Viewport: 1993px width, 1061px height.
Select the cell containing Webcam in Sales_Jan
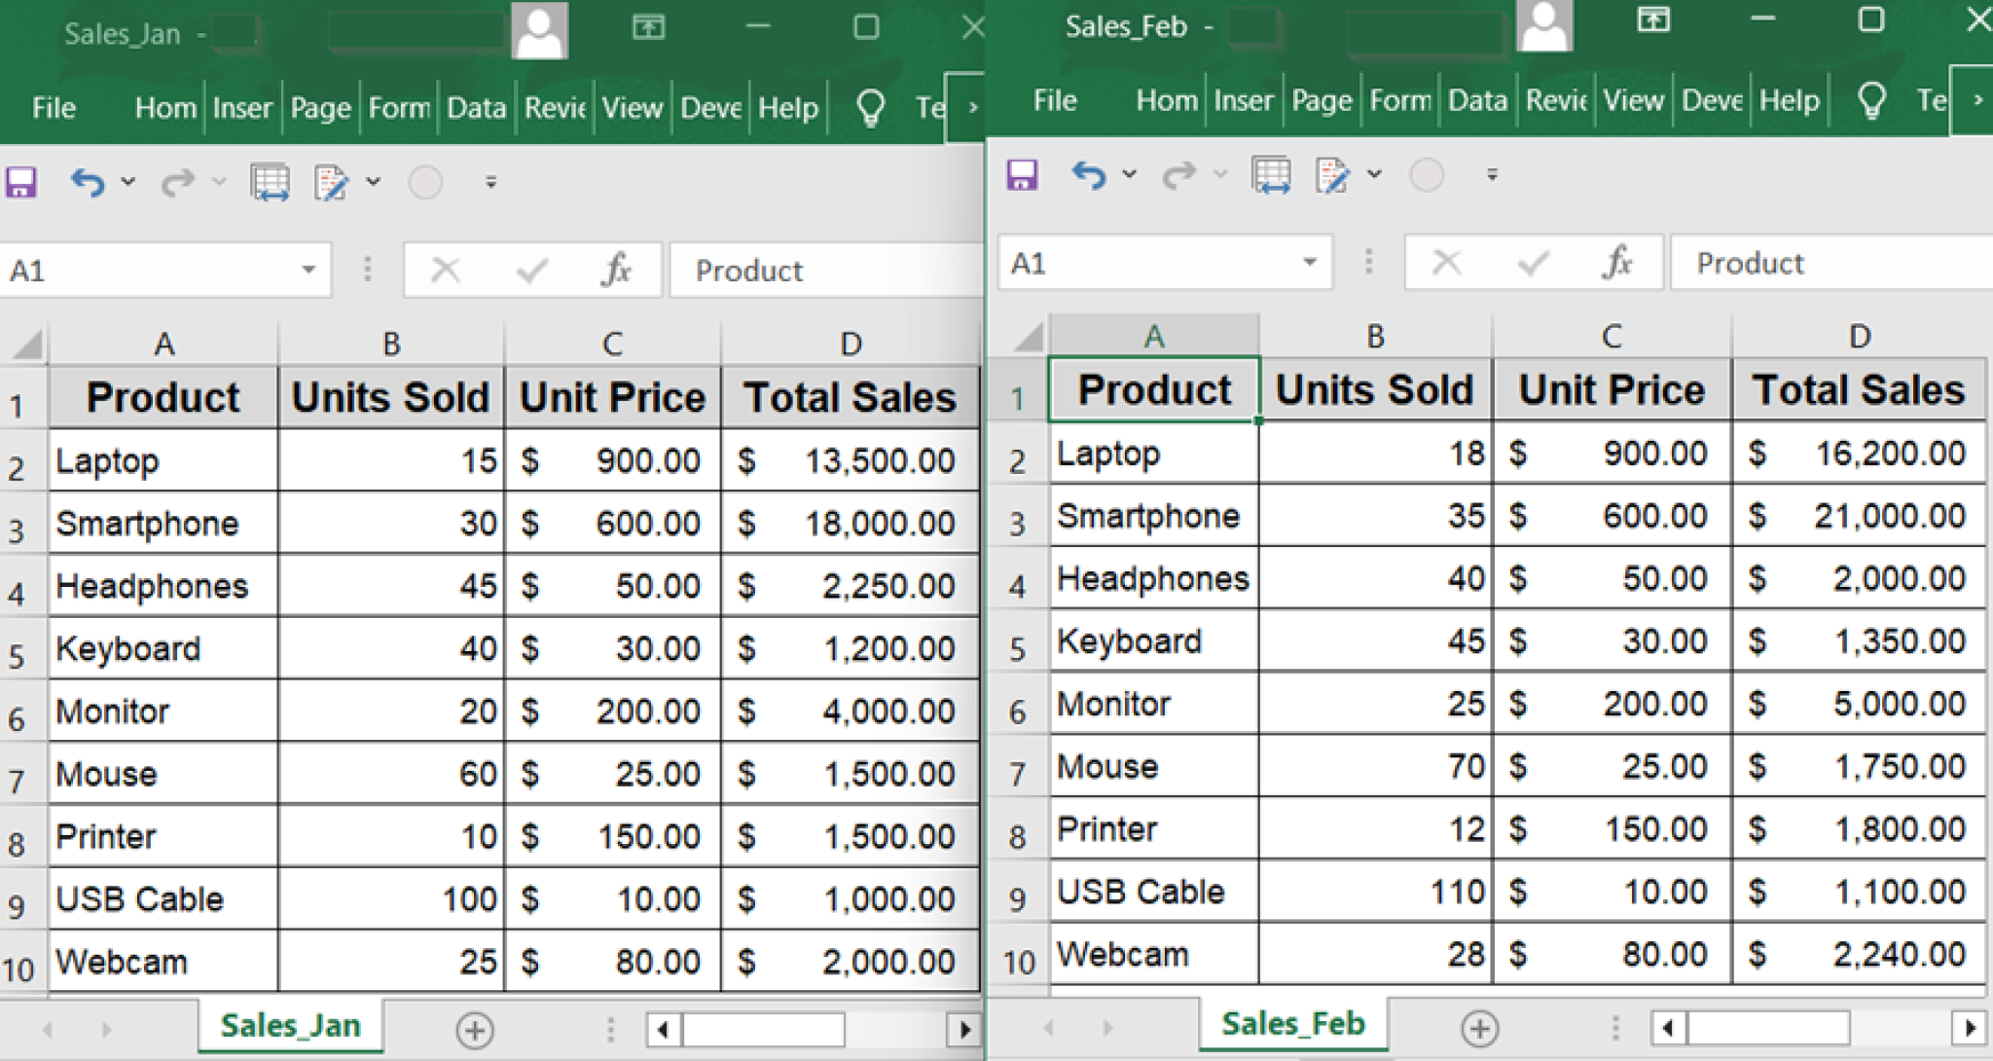[x=123, y=962]
